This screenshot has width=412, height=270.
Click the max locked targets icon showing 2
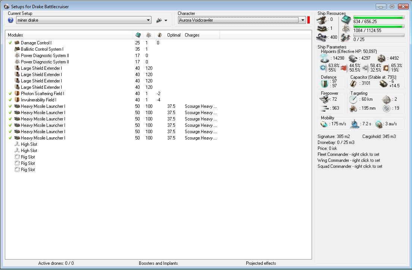(x=386, y=99)
